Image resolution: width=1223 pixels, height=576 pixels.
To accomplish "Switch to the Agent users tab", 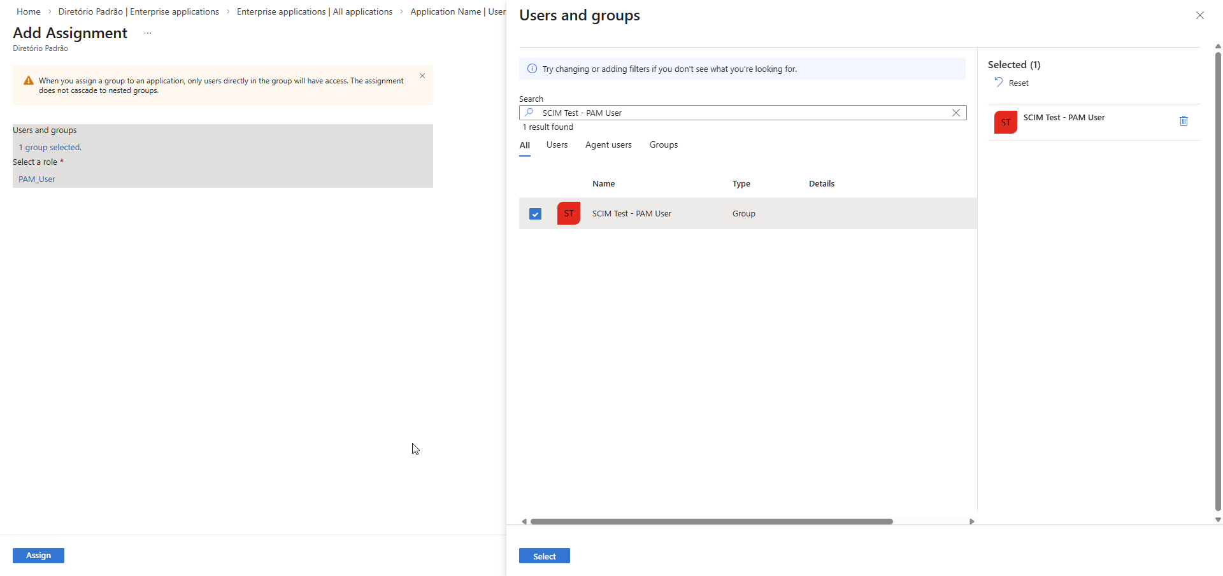I will click(x=608, y=145).
